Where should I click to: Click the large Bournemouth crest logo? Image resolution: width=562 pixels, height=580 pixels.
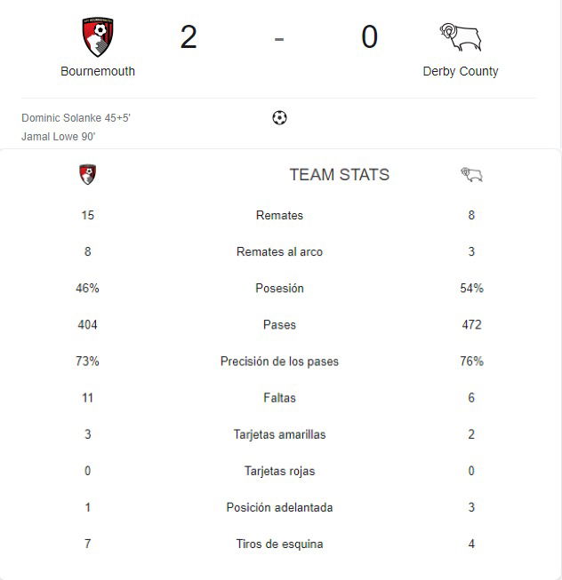tap(98, 36)
